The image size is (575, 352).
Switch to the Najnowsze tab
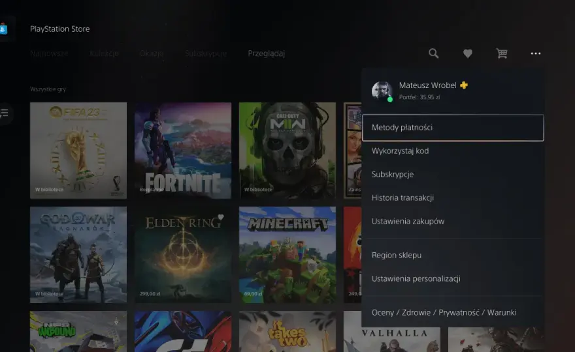[49, 53]
